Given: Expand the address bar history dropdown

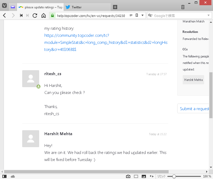Looking at the screenshot, I should [x=143, y=15].
